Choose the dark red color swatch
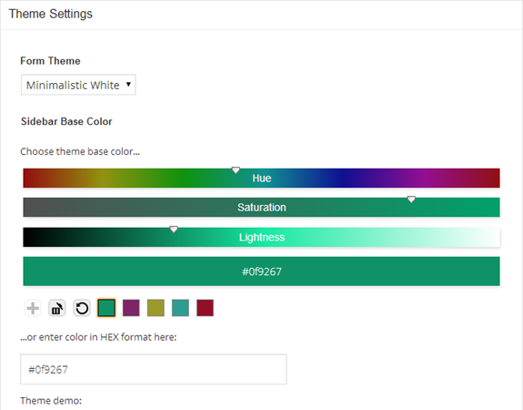Image resolution: width=523 pixels, height=410 pixels. coord(206,308)
